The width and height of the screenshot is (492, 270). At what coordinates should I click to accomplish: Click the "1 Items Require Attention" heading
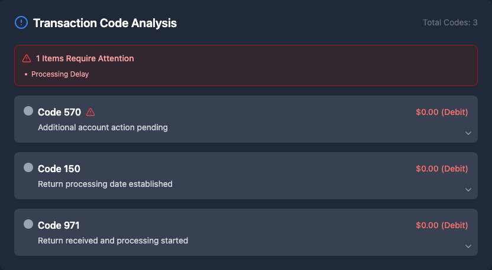pos(85,58)
